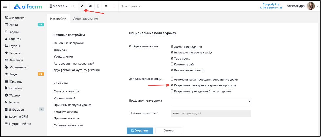321x137 pixels.
Task: Click the Сохранить button
Action: (x=140, y=131)
